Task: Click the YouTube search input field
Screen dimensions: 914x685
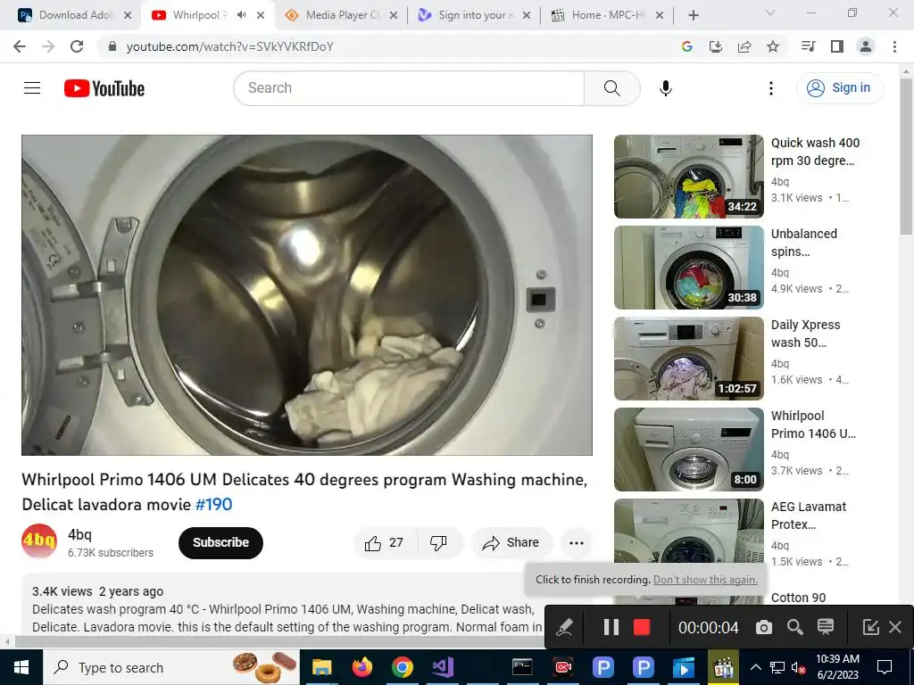Action: [409, 88]
